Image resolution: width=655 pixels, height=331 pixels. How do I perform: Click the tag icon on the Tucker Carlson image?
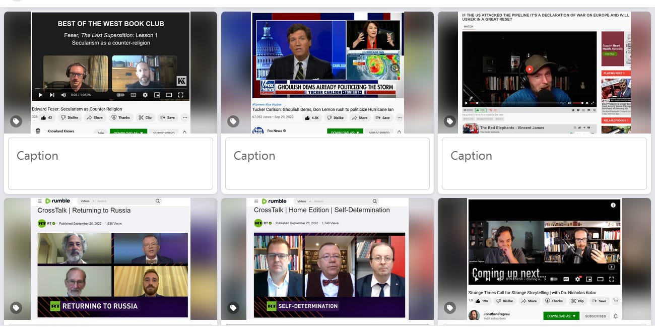233,121
